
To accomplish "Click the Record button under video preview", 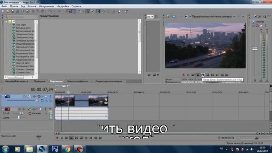I will coord(184,75).
